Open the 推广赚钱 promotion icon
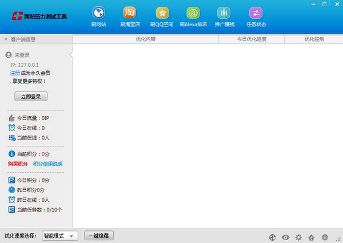This screenshot has width=343, height=243. (x=224, y=13)
